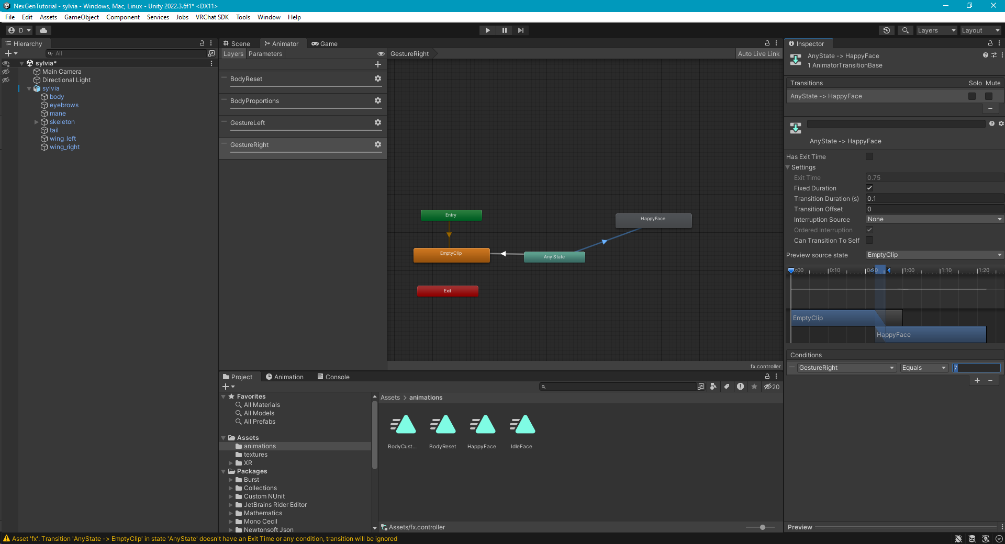The width and height of the screenshot is (1005, 544).
Task: Open Interruption Source dropdown
Action: (x=934, y=219)
